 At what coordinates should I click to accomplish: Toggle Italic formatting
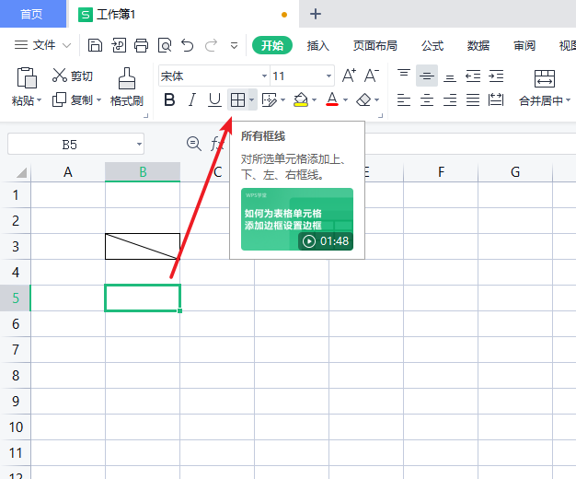tap(191, 99)
